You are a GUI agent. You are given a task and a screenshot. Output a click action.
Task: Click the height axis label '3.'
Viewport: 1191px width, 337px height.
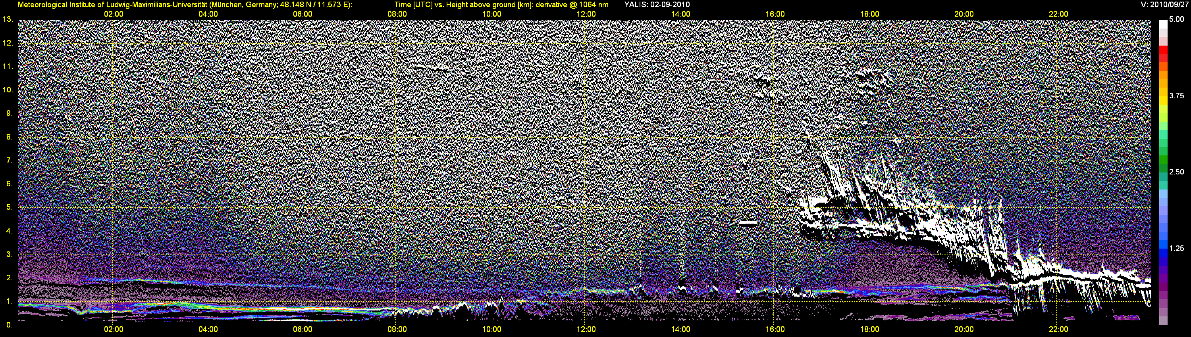tap(10, 255)
